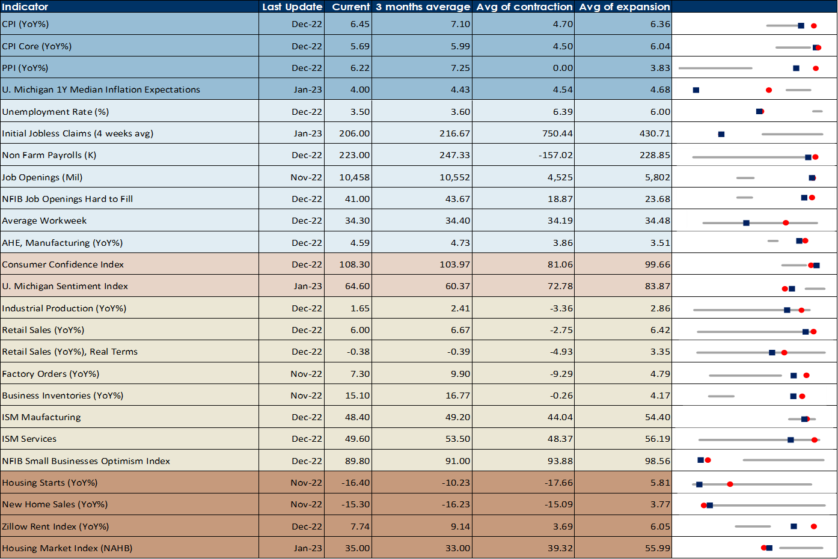Select ISM Services current value 49.60

[357, 439]
